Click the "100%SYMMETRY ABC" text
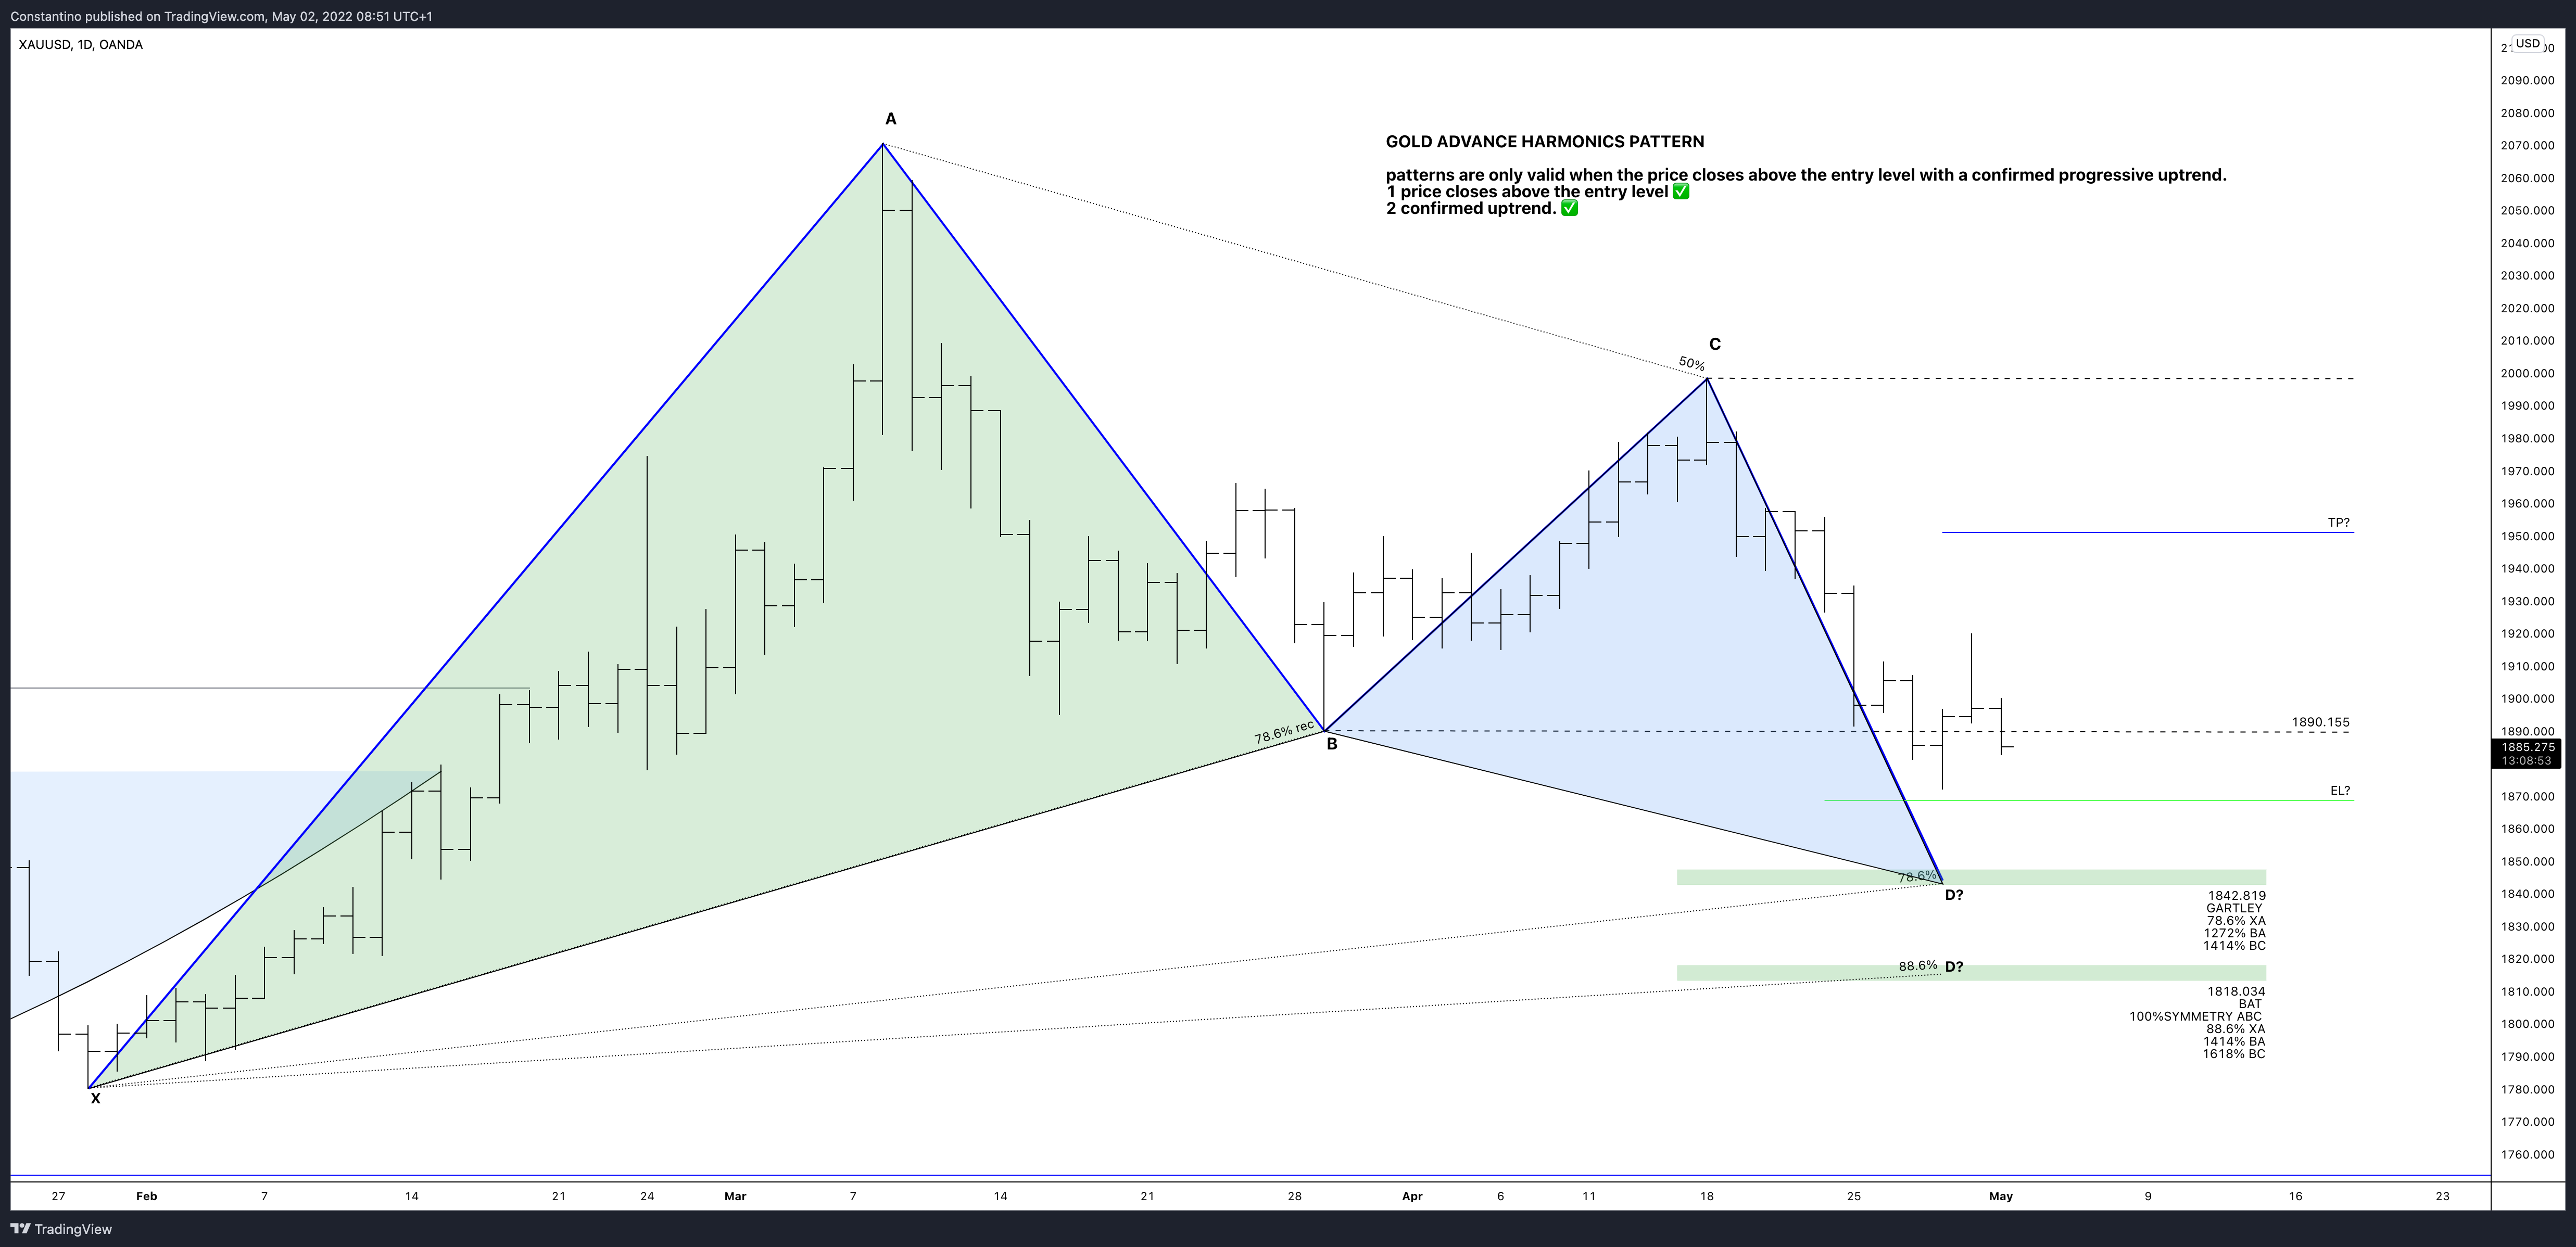This screenshot has height=1247, width=2576. coord(2195,1016)
